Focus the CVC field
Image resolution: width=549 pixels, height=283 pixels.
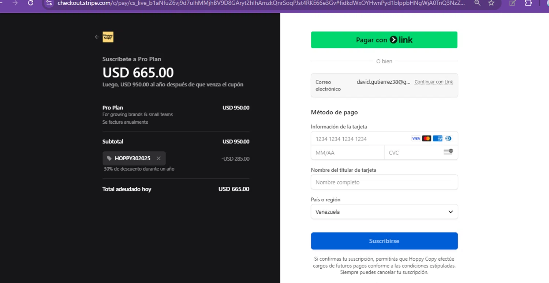pyautogui.click(x=421, y=153)
